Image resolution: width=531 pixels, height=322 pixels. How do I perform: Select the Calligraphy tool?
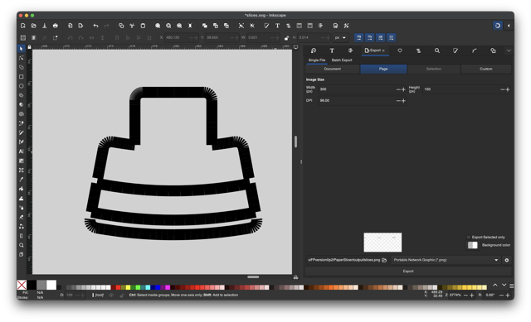[x=22, y=142]
